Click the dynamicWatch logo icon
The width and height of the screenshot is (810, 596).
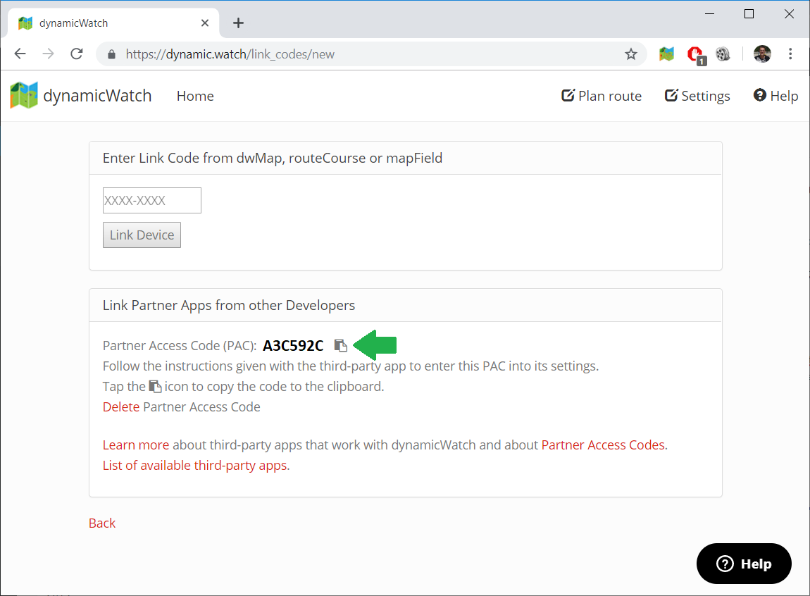point(23,96)
